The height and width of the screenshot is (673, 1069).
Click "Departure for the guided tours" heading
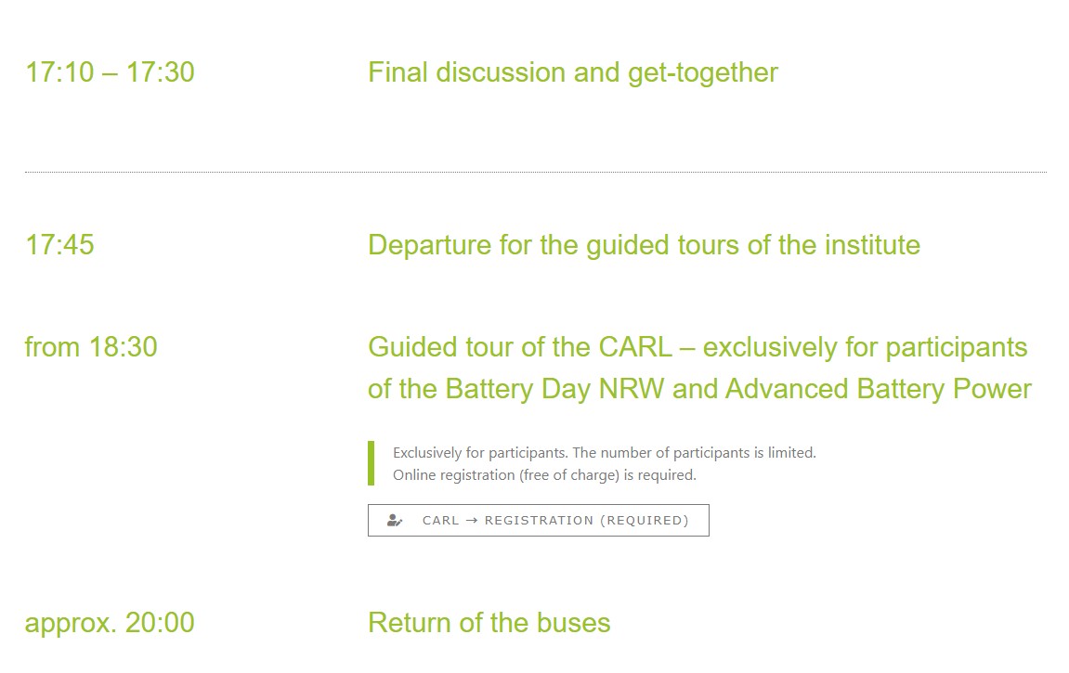point(644,245)
